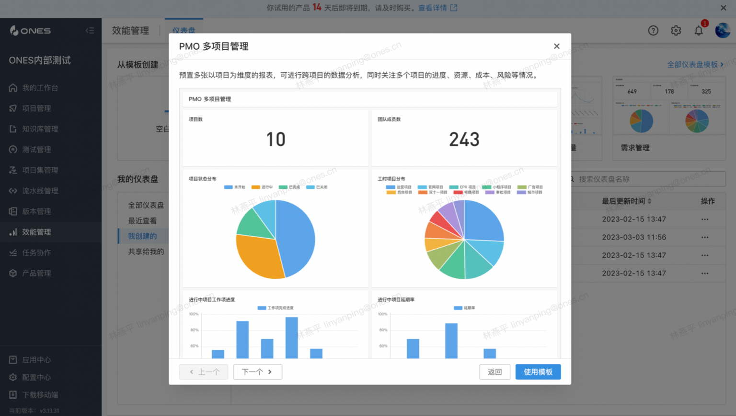Image resolution: width=736 pixels, height=416 pixels.
Task: Open 版本管理 from the sidebar
Action: point(36,211)
